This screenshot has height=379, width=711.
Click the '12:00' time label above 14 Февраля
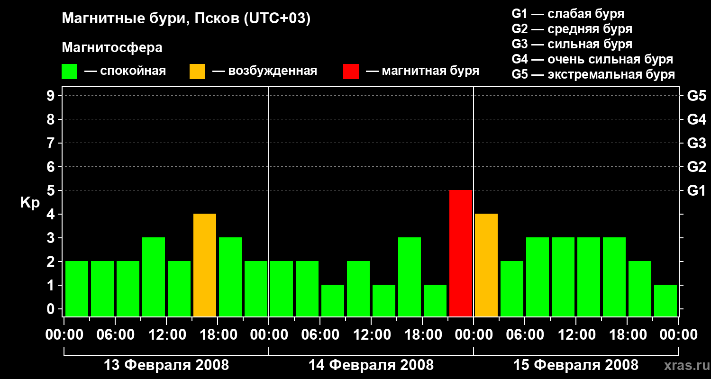click(372, 335)
